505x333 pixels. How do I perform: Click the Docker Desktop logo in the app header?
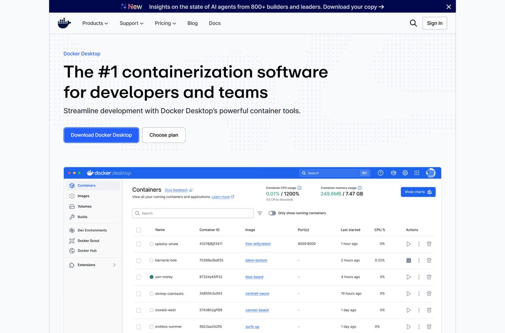pos(109,173)
